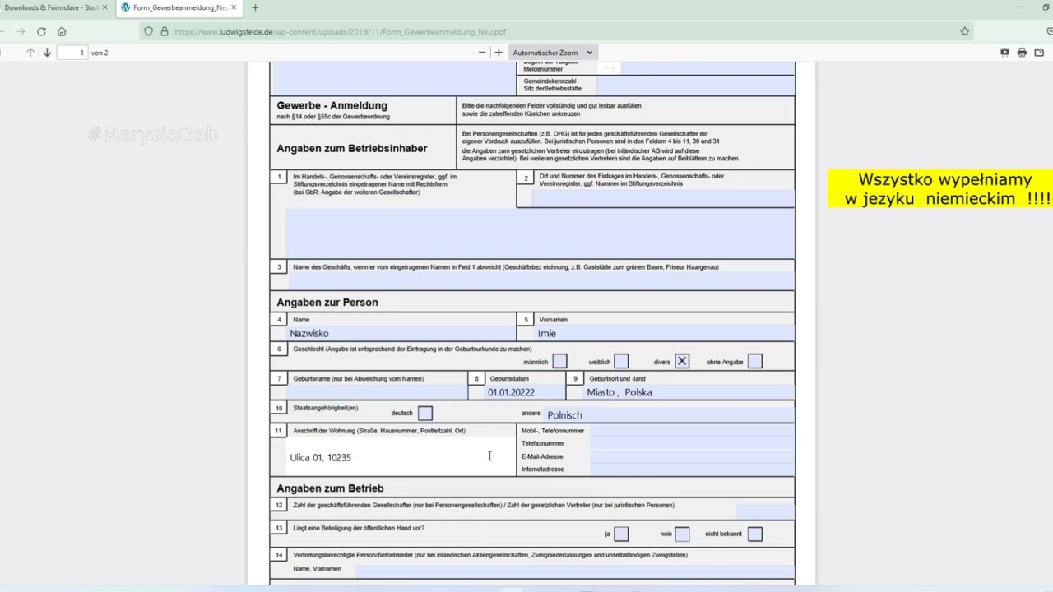Click the PDF page number field

(x=72, y=53)
